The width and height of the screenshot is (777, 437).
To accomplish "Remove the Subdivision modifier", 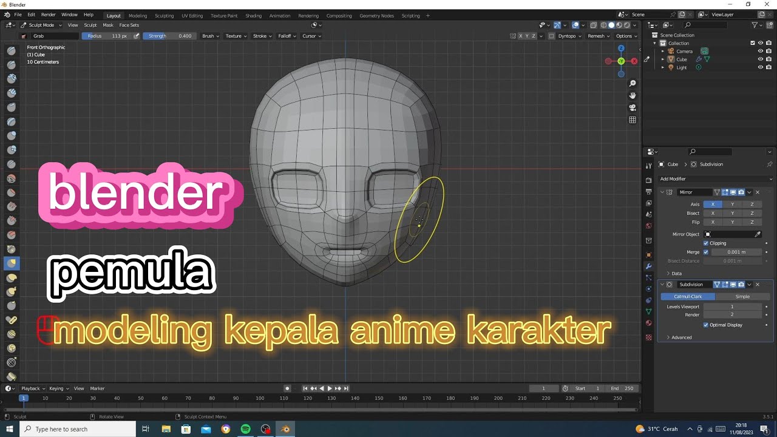I will [757, 285].
